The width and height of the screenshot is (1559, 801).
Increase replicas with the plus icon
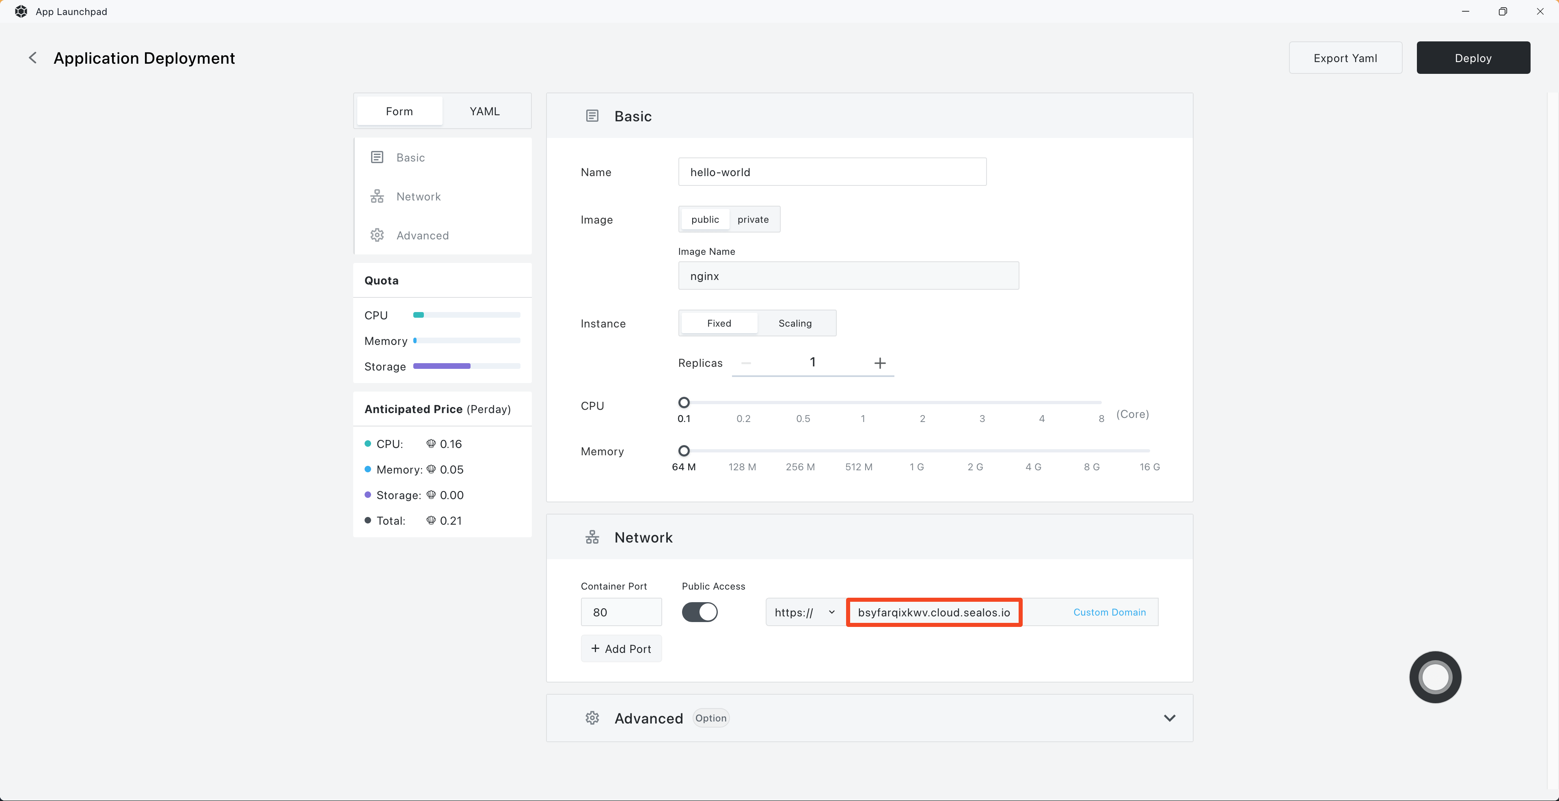tap(880, 362)
